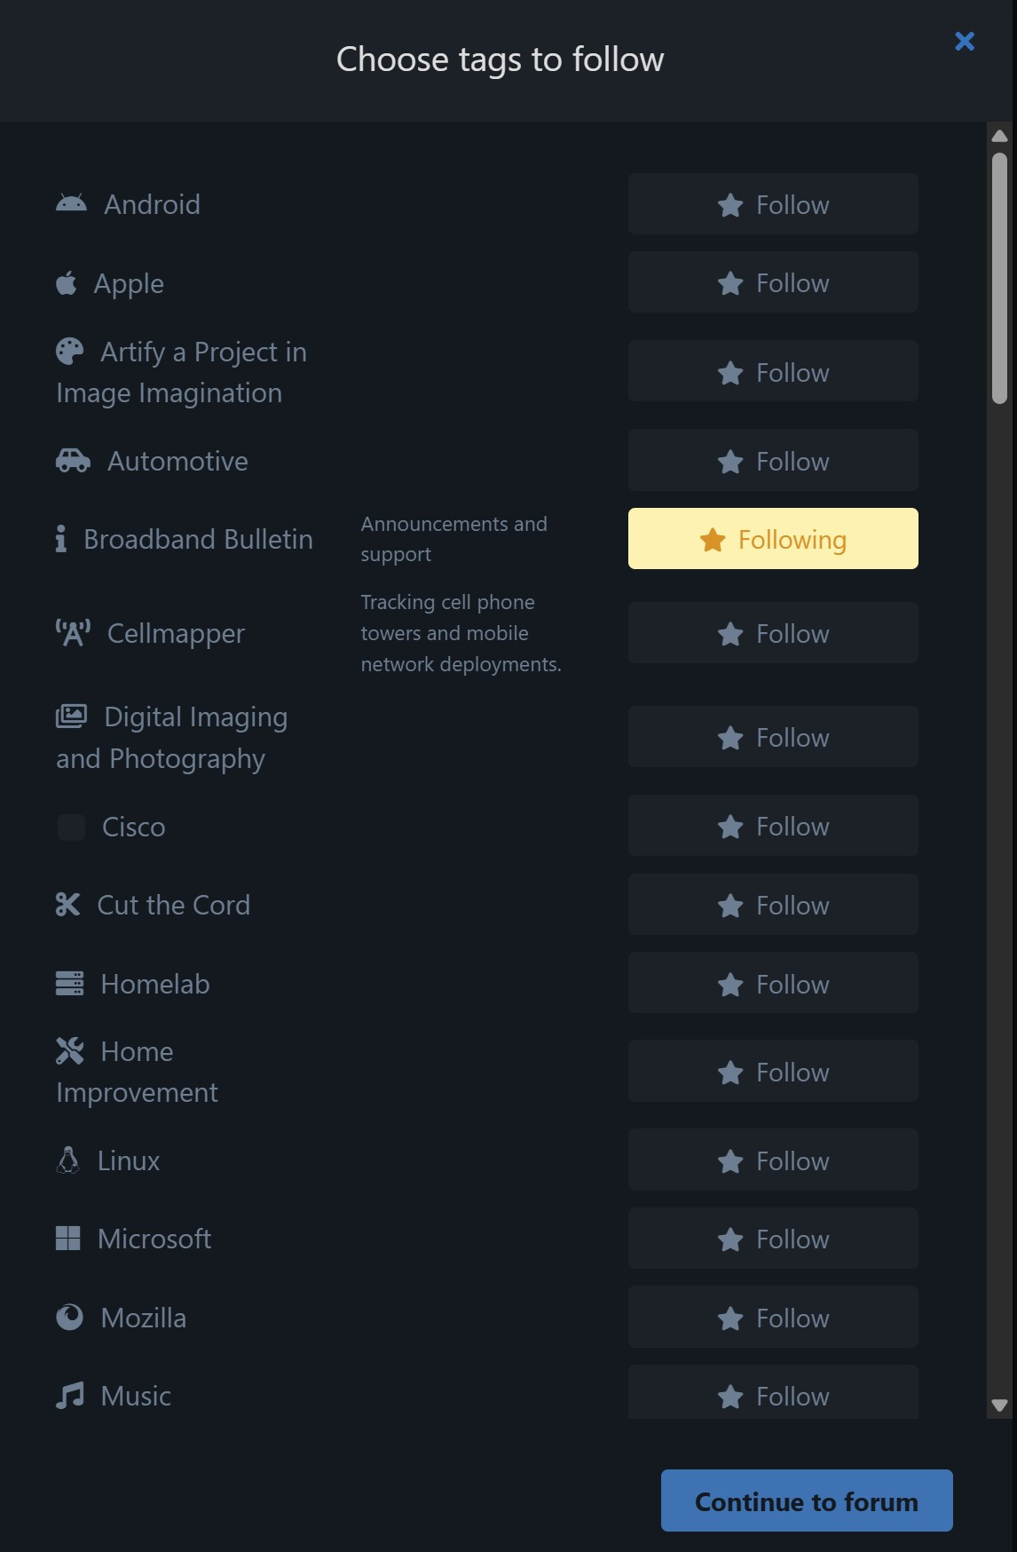Click the music note icon
This screenshot has height=1552, width=1017.
click(69, 1395)
